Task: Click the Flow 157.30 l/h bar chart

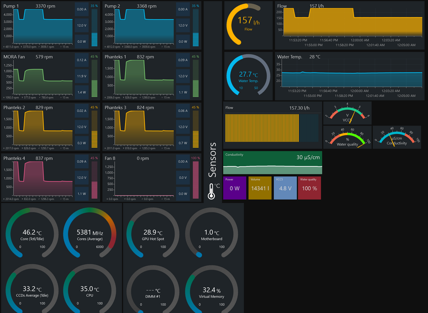Action: coord(272,127)
